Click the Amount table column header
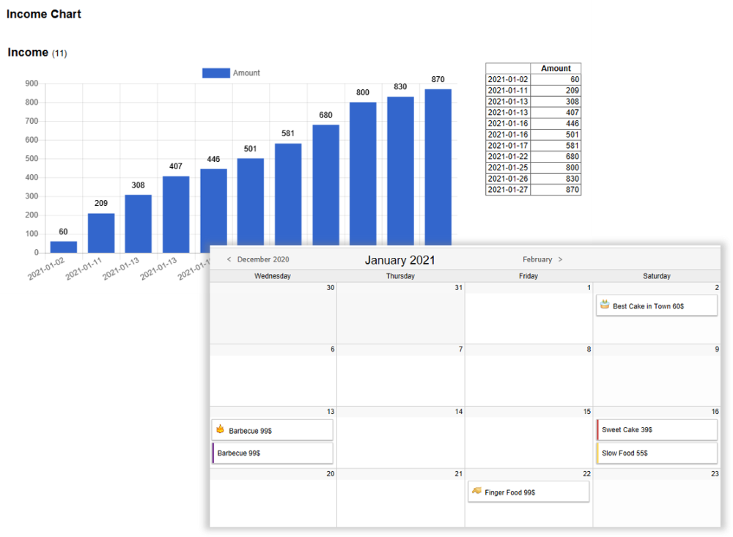733x537 pixels. click(556, 68)
